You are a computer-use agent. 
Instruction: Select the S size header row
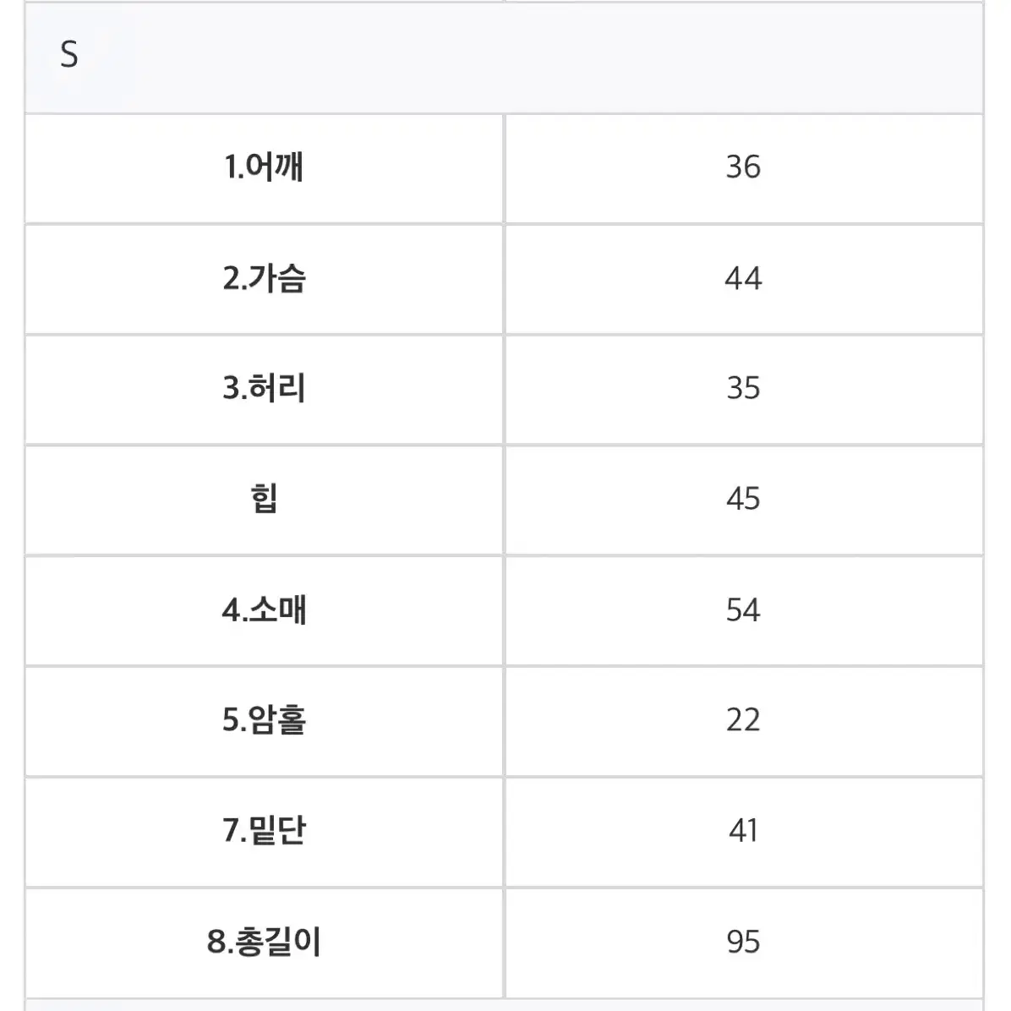pos(504,58)
